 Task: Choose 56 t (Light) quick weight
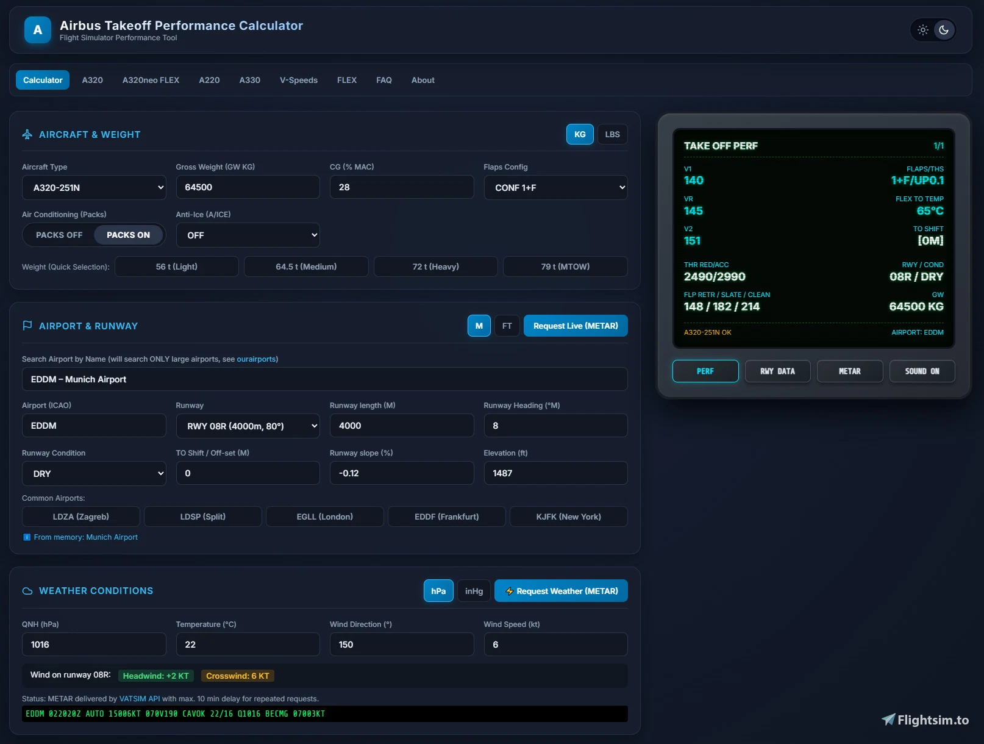(x=177, y=266)
